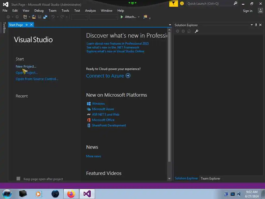Click Solution Explorer Forward arrow icon
This screenshot has height=199, width=265.
pos(183,31)
